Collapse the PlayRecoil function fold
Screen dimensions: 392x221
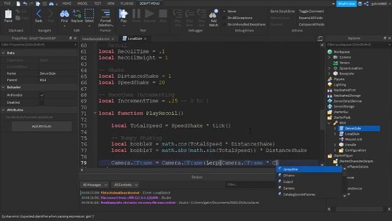tap(95, 113)
